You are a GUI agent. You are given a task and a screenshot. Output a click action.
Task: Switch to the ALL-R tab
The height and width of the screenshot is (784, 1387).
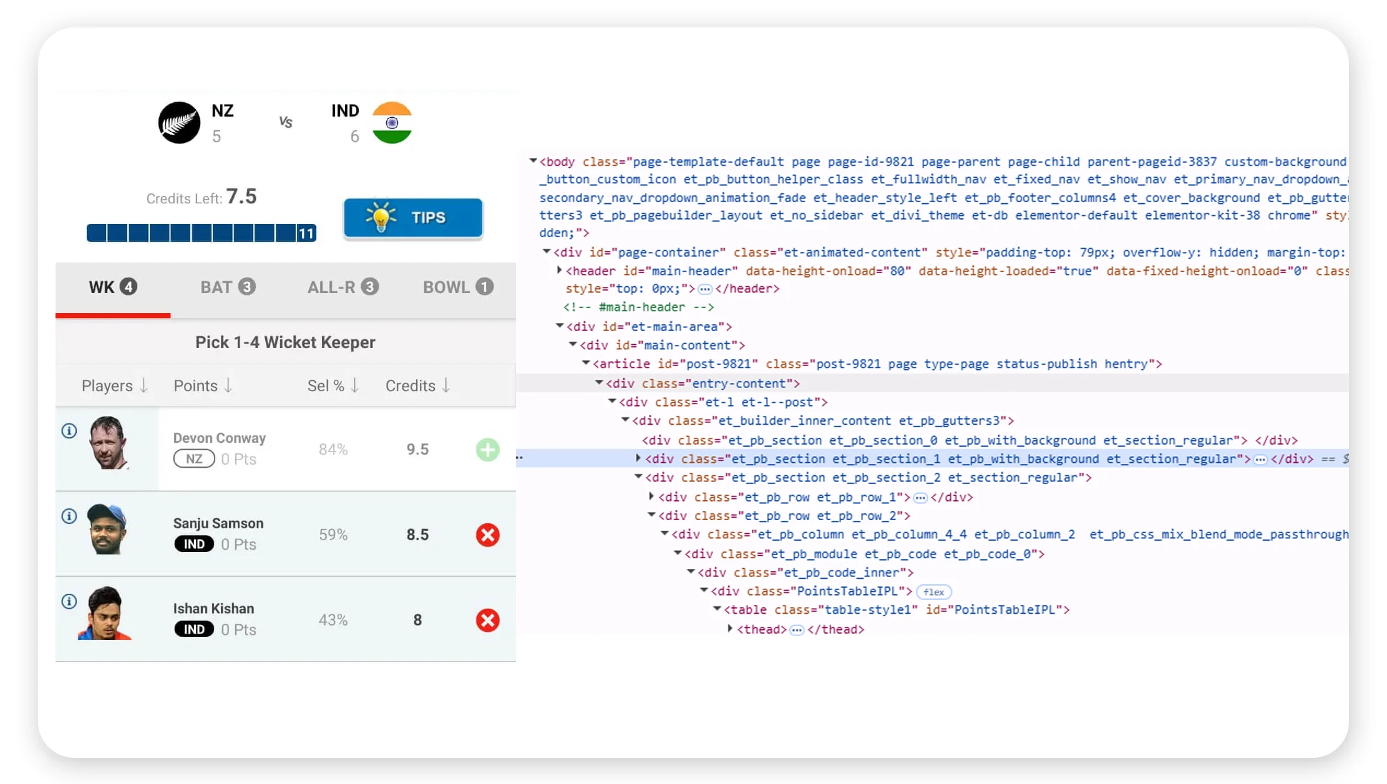point(343,288)
